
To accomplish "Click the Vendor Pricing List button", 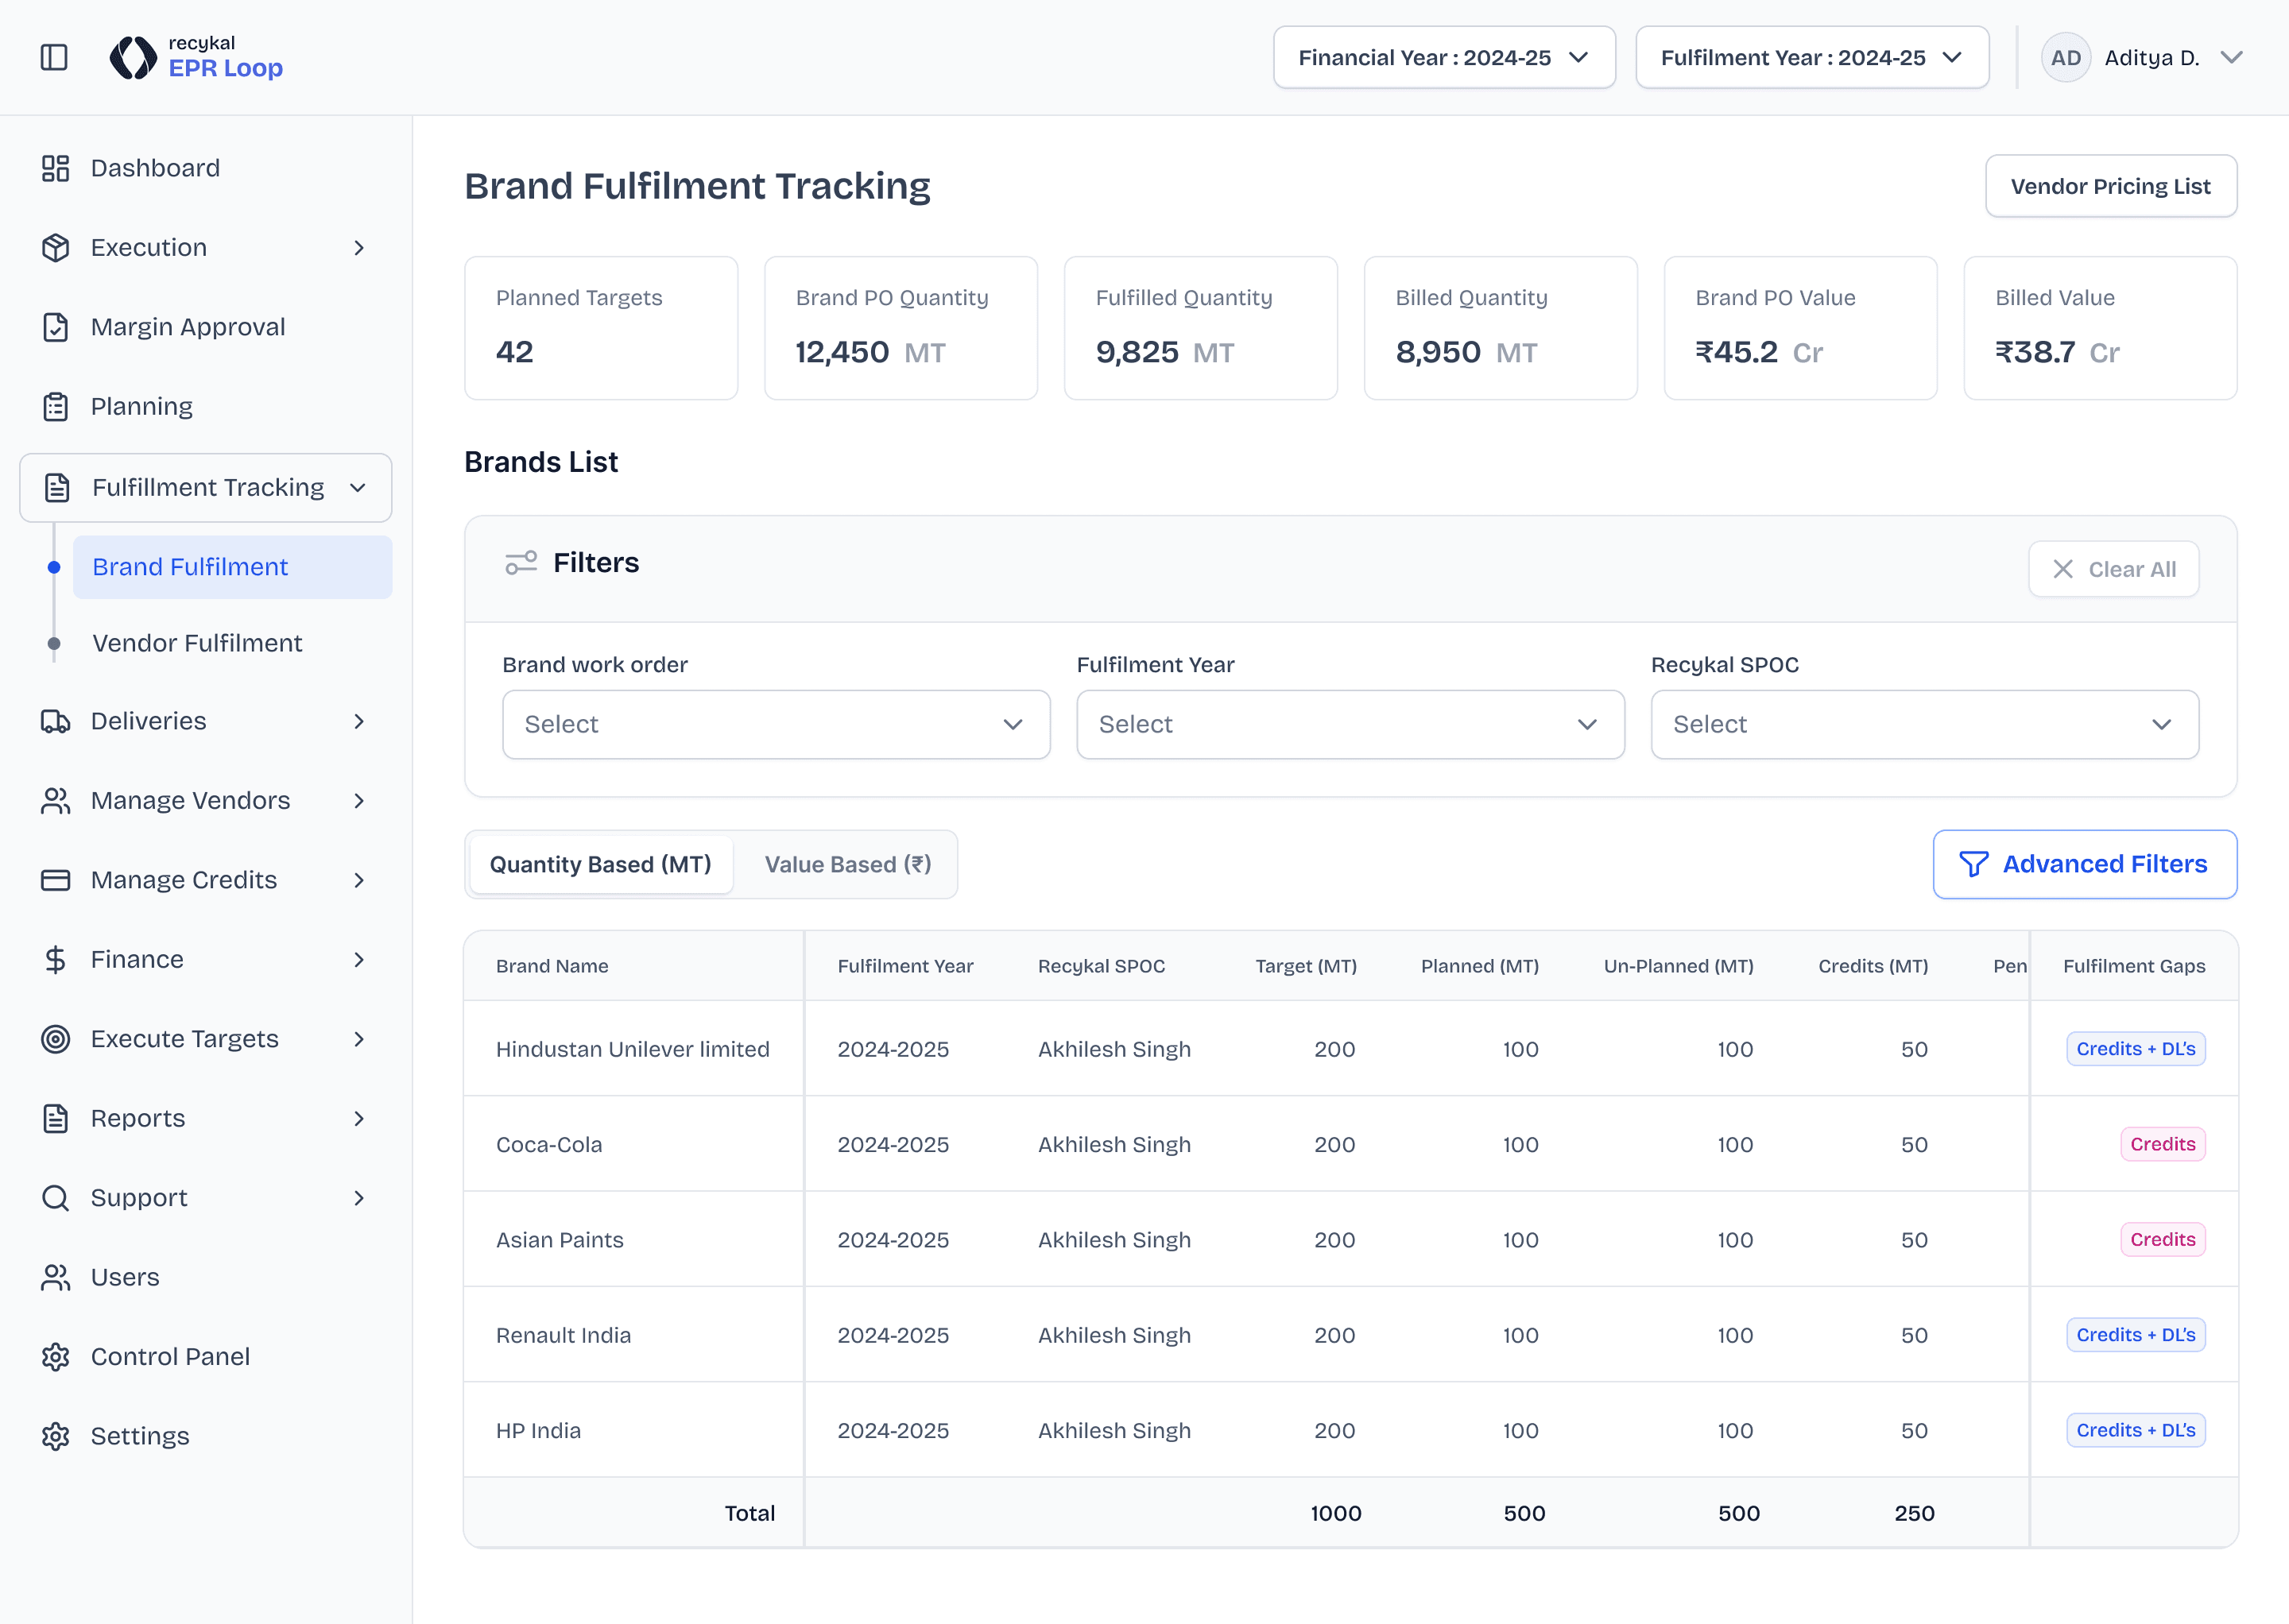I will coord(2110,186).
